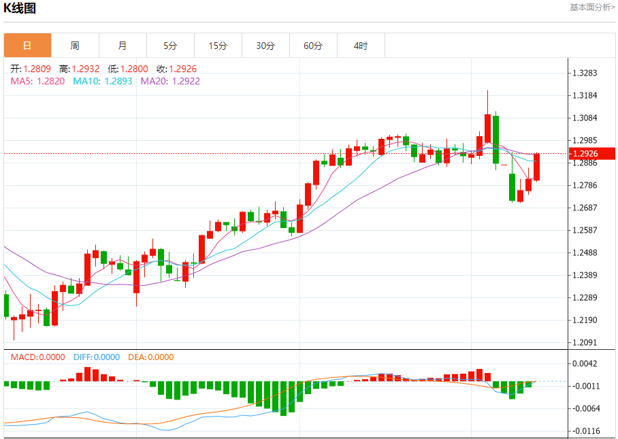Viewport: 618px width, 439px height.
Task: Click the 低 1.2800 low value
Action: pos(128,69)
